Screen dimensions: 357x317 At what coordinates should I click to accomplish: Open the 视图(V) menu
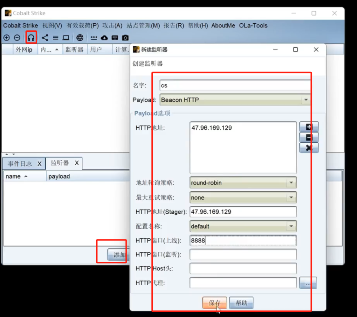coord(52,25)
